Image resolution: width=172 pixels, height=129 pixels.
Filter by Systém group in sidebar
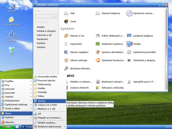tap(41, 43)
